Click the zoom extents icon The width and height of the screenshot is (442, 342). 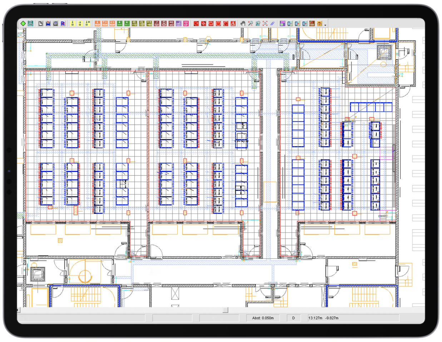(265, 24)
